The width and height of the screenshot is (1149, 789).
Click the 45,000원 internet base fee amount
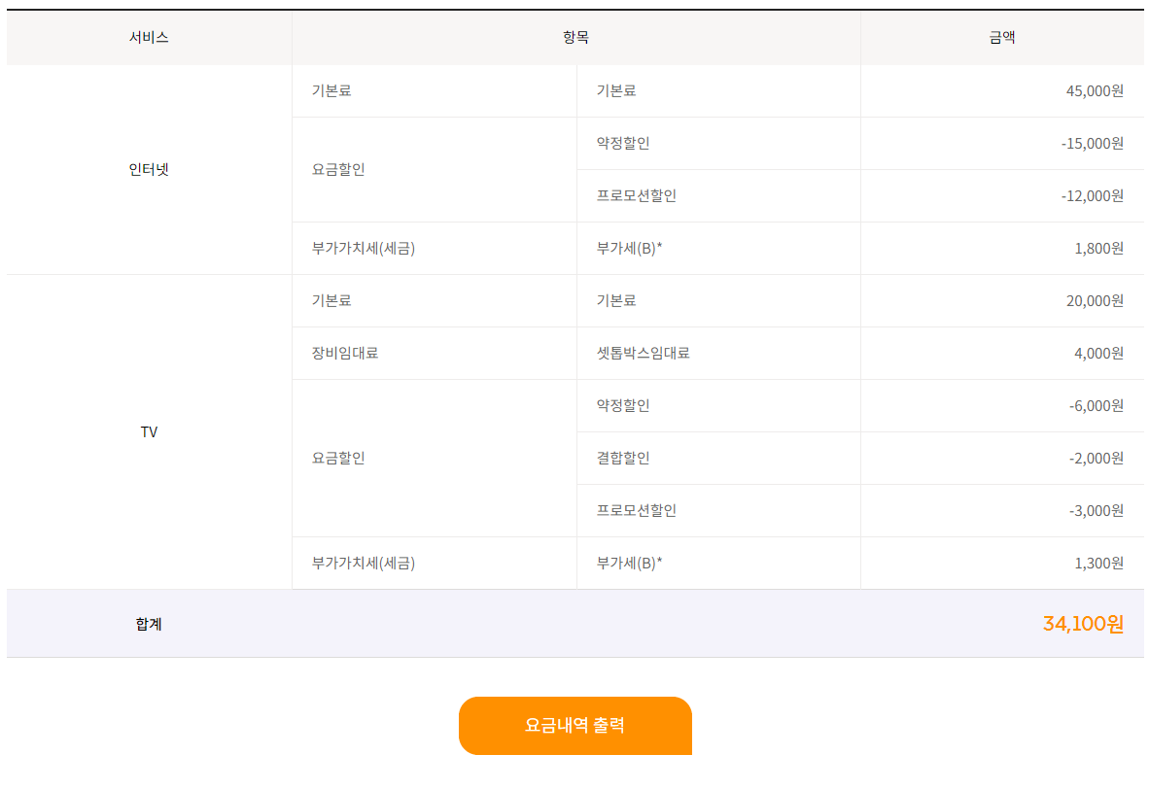tap(1095, 90)
